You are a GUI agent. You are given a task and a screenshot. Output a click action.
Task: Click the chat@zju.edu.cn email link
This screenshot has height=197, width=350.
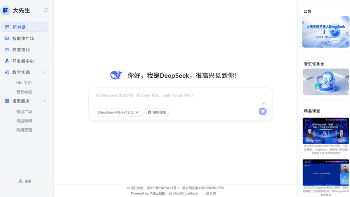point(185,193)
